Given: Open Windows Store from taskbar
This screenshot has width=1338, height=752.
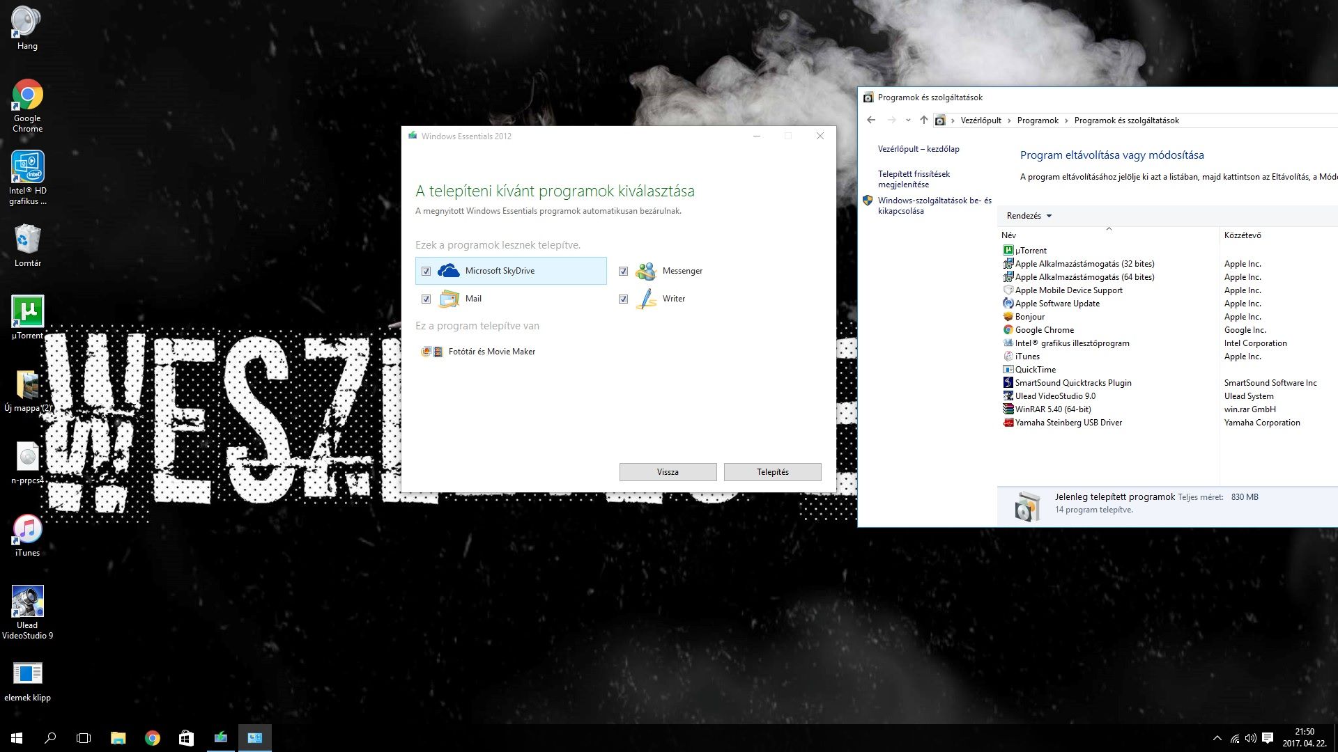Looking at the screenshot, I should coord(186,738).
